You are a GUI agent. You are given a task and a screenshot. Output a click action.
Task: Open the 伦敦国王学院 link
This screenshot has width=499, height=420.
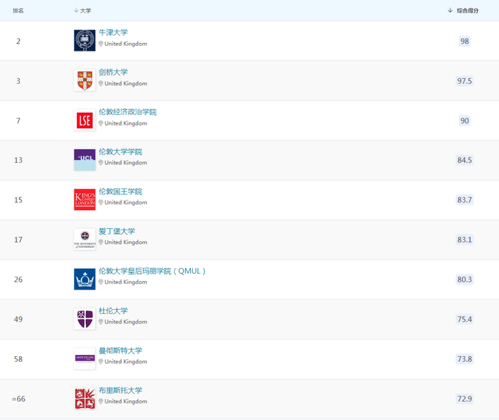click(121, 191)
